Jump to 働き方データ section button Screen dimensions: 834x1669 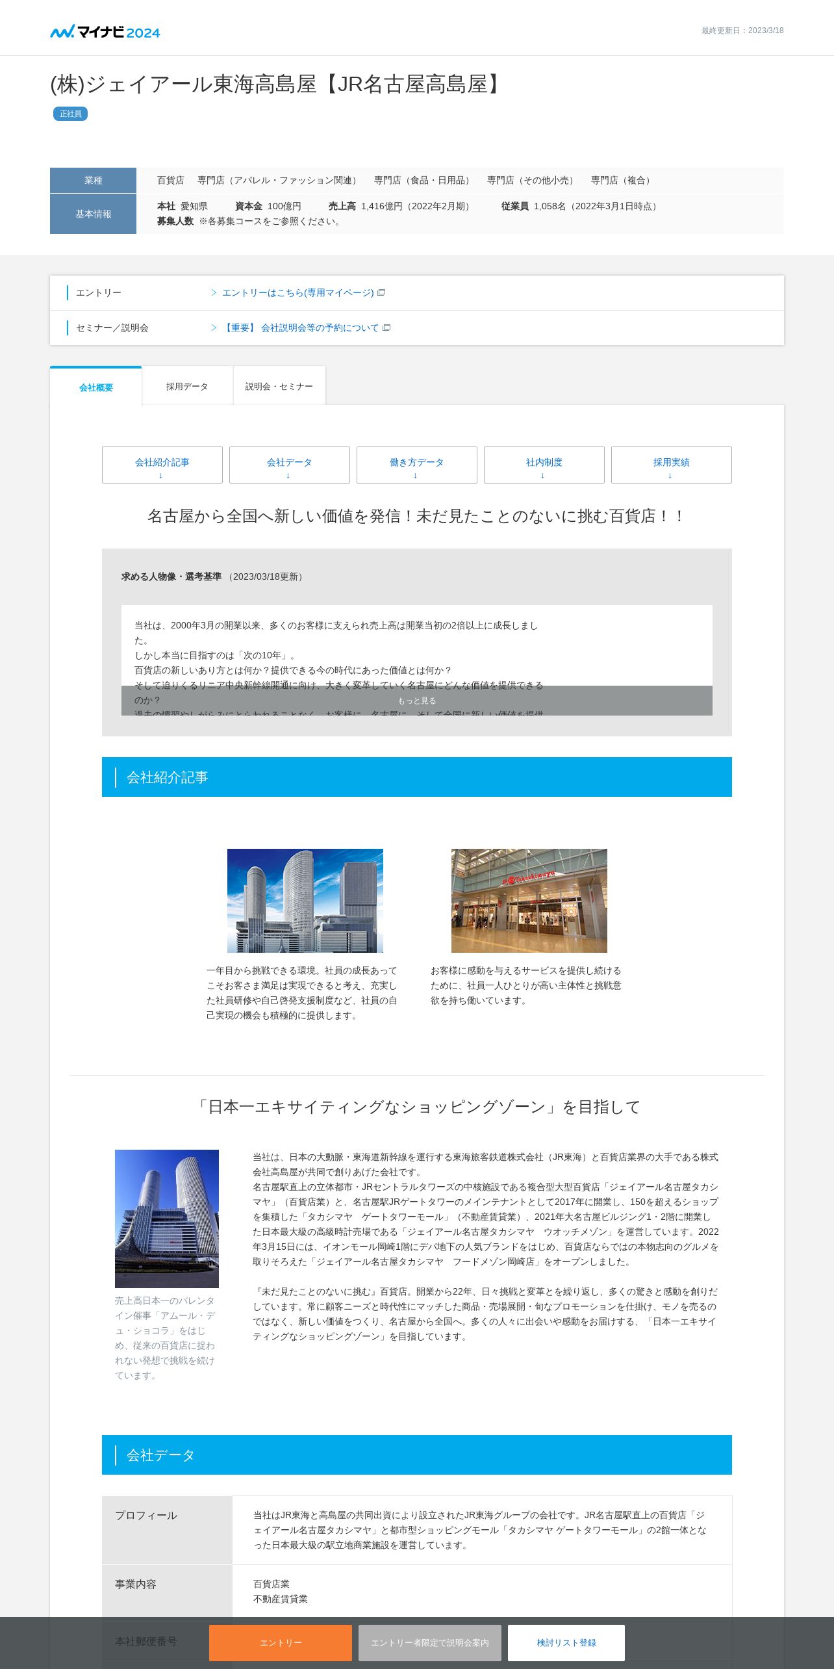coord(417,465)
